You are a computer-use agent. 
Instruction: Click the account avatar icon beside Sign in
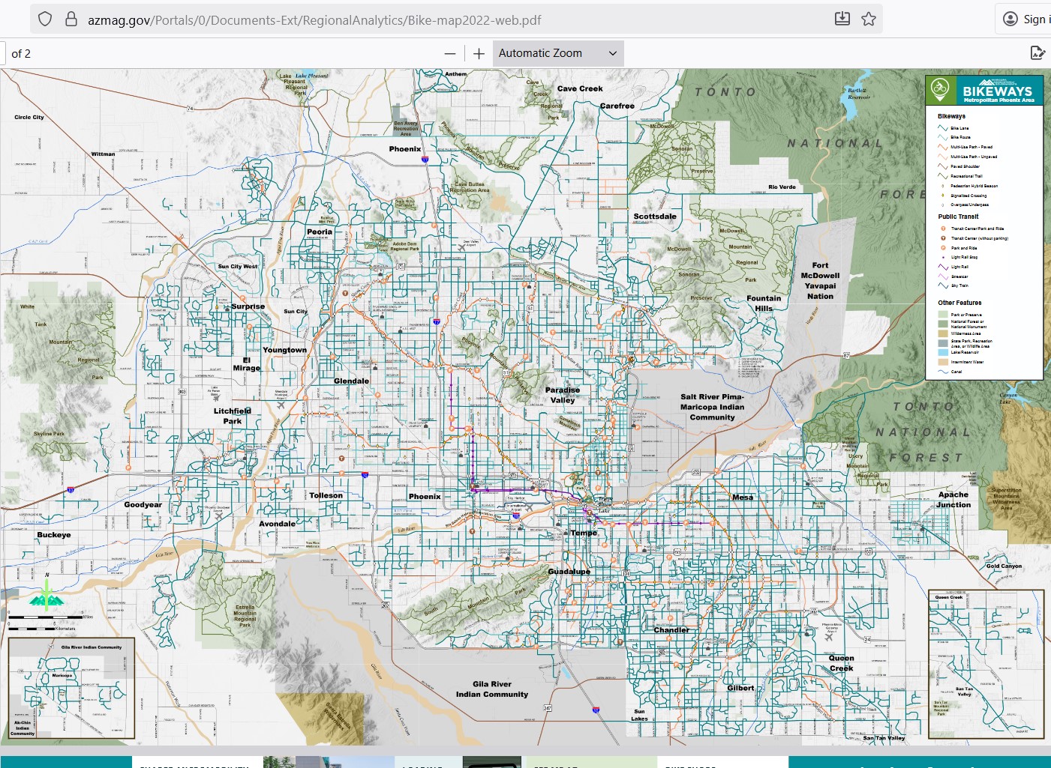[1010, 19]
